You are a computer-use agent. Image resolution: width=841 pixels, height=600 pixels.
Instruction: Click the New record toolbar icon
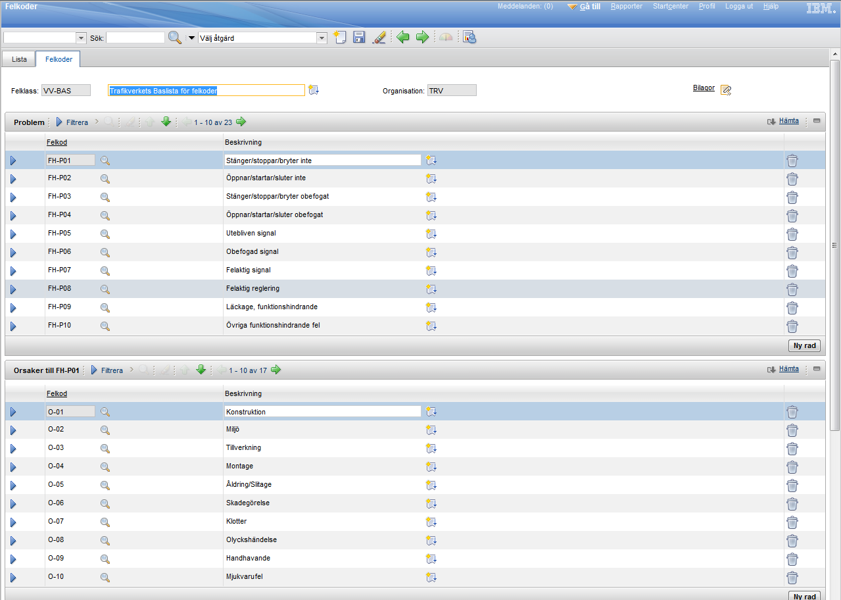pos(339,37)
